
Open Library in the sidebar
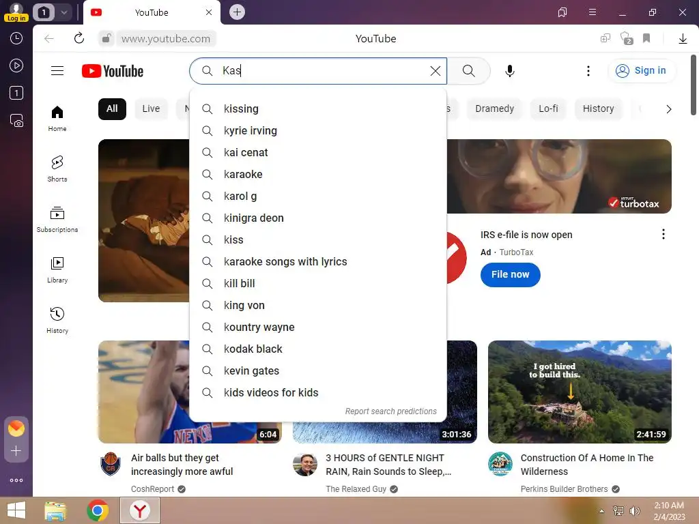57,270
